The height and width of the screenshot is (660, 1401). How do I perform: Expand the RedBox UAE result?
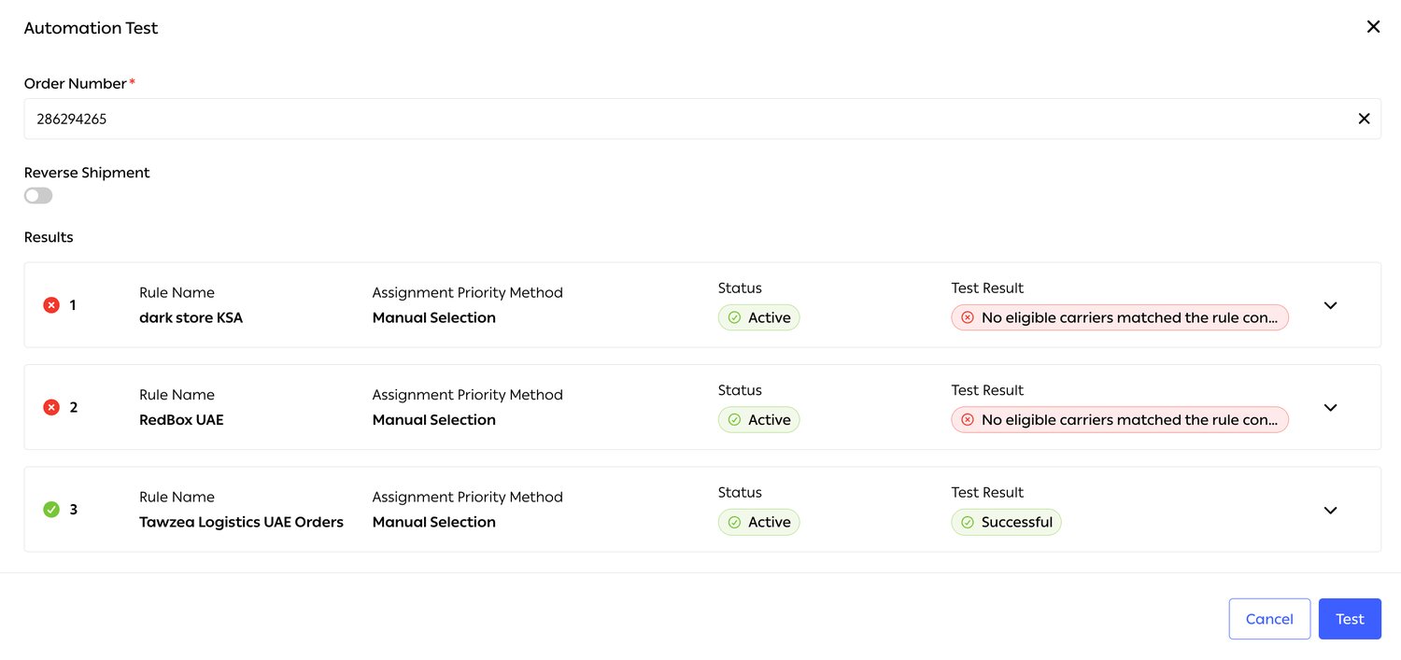1331,407
